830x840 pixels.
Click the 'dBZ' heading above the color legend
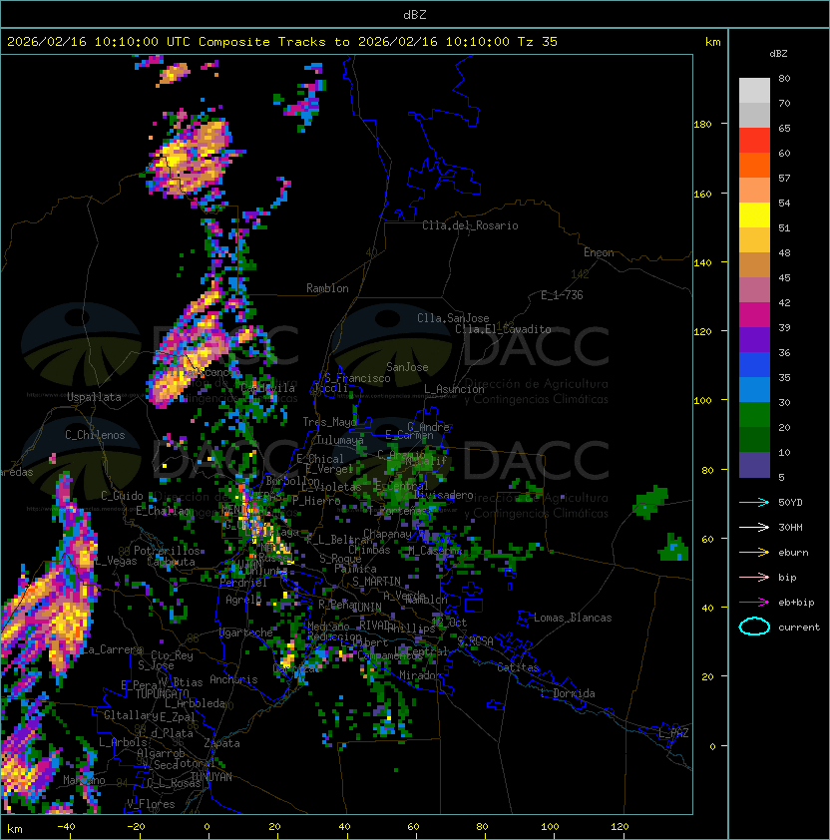[x=778, y=54]
